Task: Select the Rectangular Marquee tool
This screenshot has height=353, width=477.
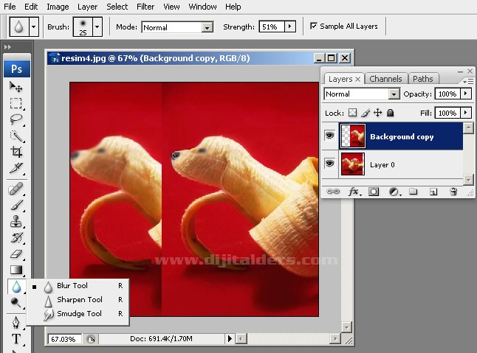Action: point(16,103)
